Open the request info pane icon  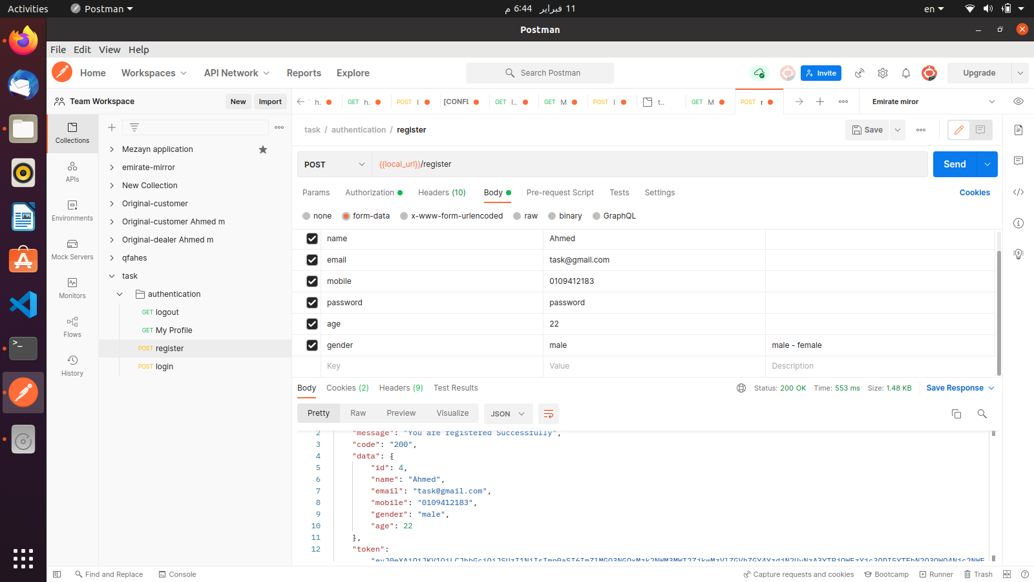click(x=1018, y=223)
